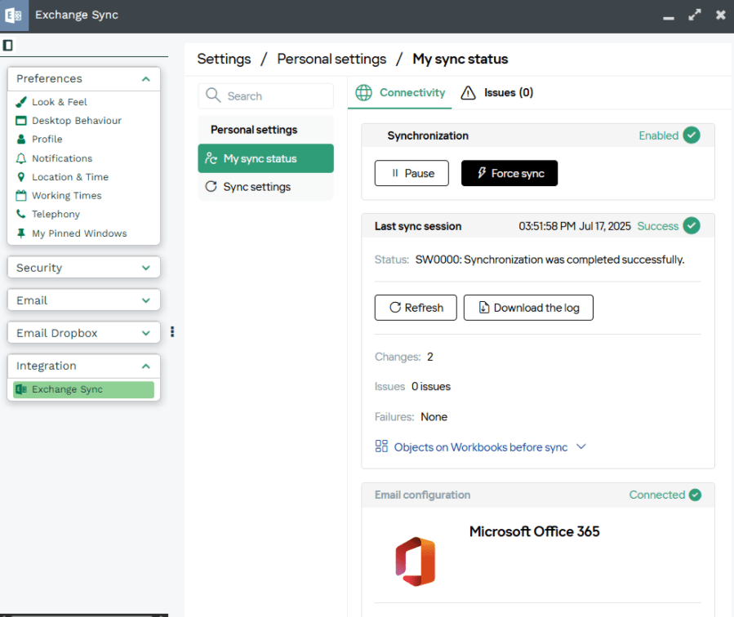Click the Force sync button

509,173
